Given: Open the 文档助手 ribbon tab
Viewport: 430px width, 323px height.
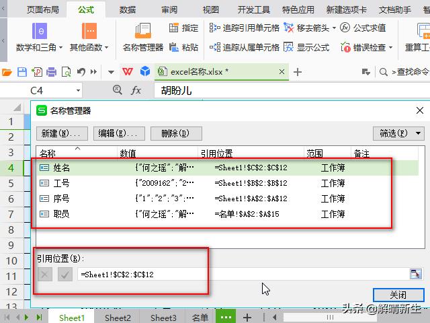Looking at the screenshot, I should (394, 10).
